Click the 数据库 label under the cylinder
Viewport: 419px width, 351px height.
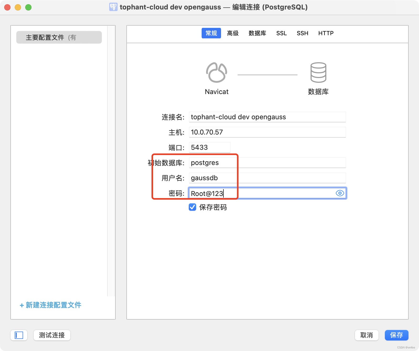[x=318, y=92]
